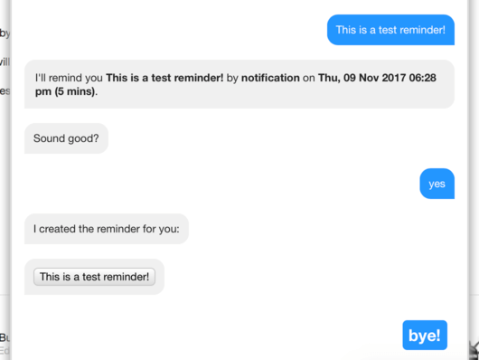Click the "Sound good?" message bubble
This screenshot has width=479, height=360.
(x=66, y=138)
